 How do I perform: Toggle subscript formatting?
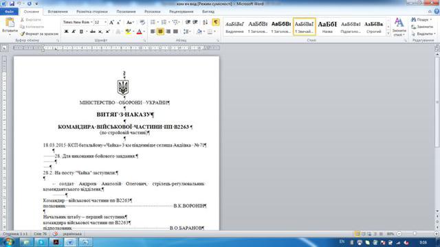100,32
